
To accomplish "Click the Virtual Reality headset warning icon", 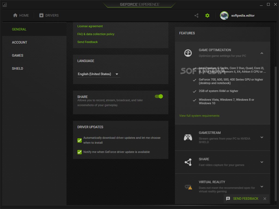I will point(188,187).
